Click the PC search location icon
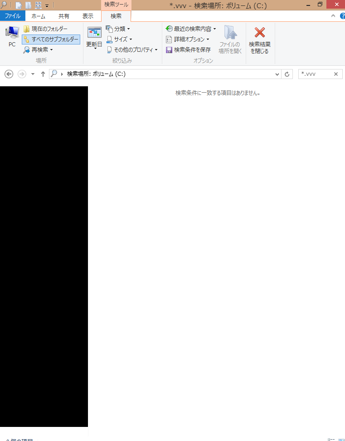 point(12,37)
